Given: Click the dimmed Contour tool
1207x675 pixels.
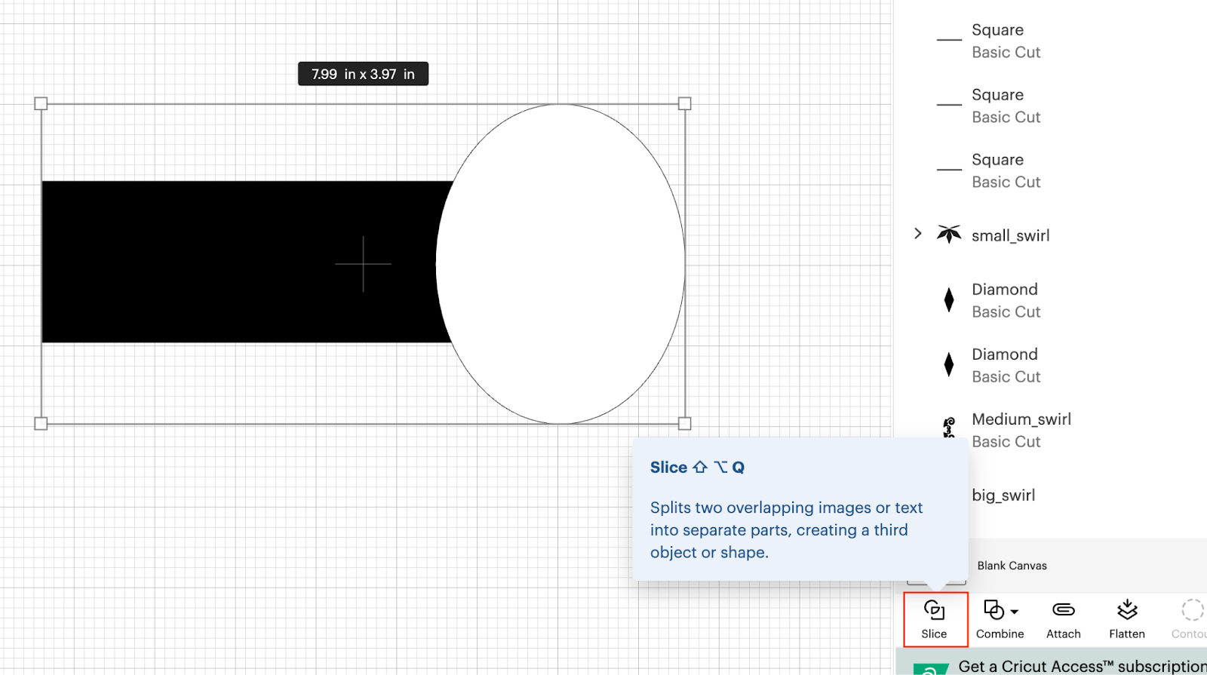Looking at the screenshot, I should tap(1191, 620).
